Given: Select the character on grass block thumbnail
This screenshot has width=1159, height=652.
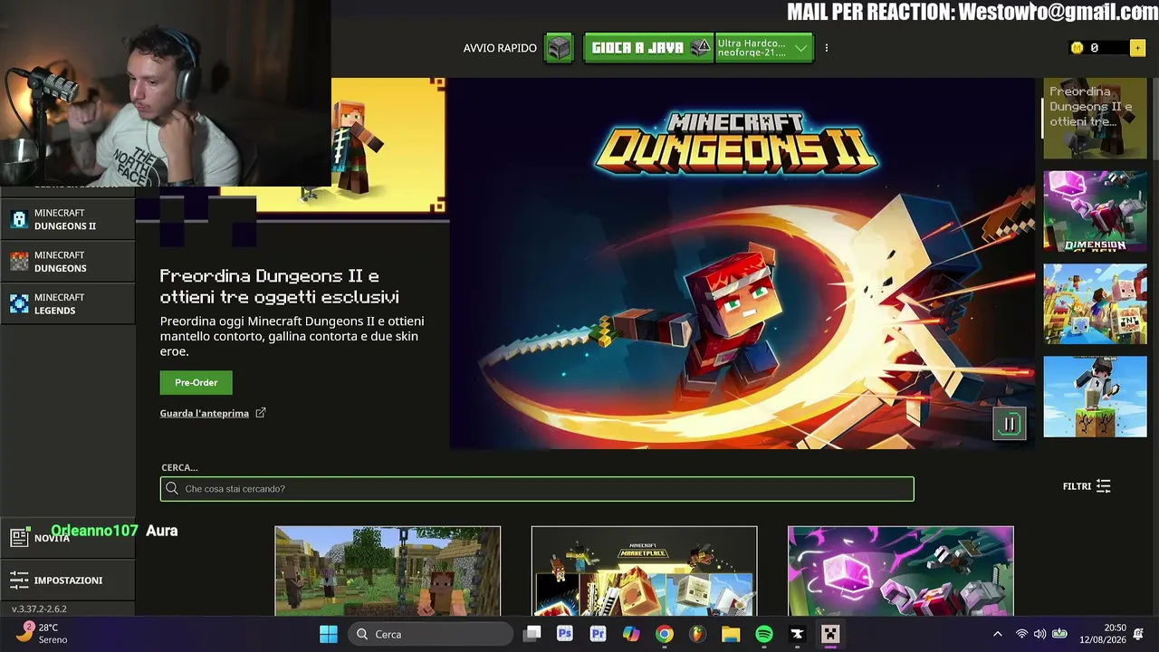Looking at the screenshot, I should [1095, 397].
